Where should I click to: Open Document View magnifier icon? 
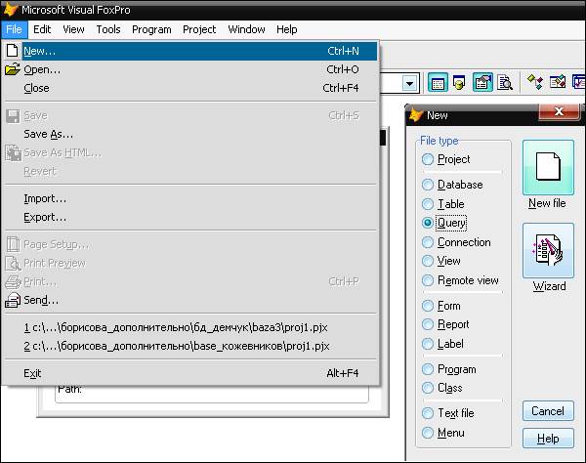tap(505, 83)
